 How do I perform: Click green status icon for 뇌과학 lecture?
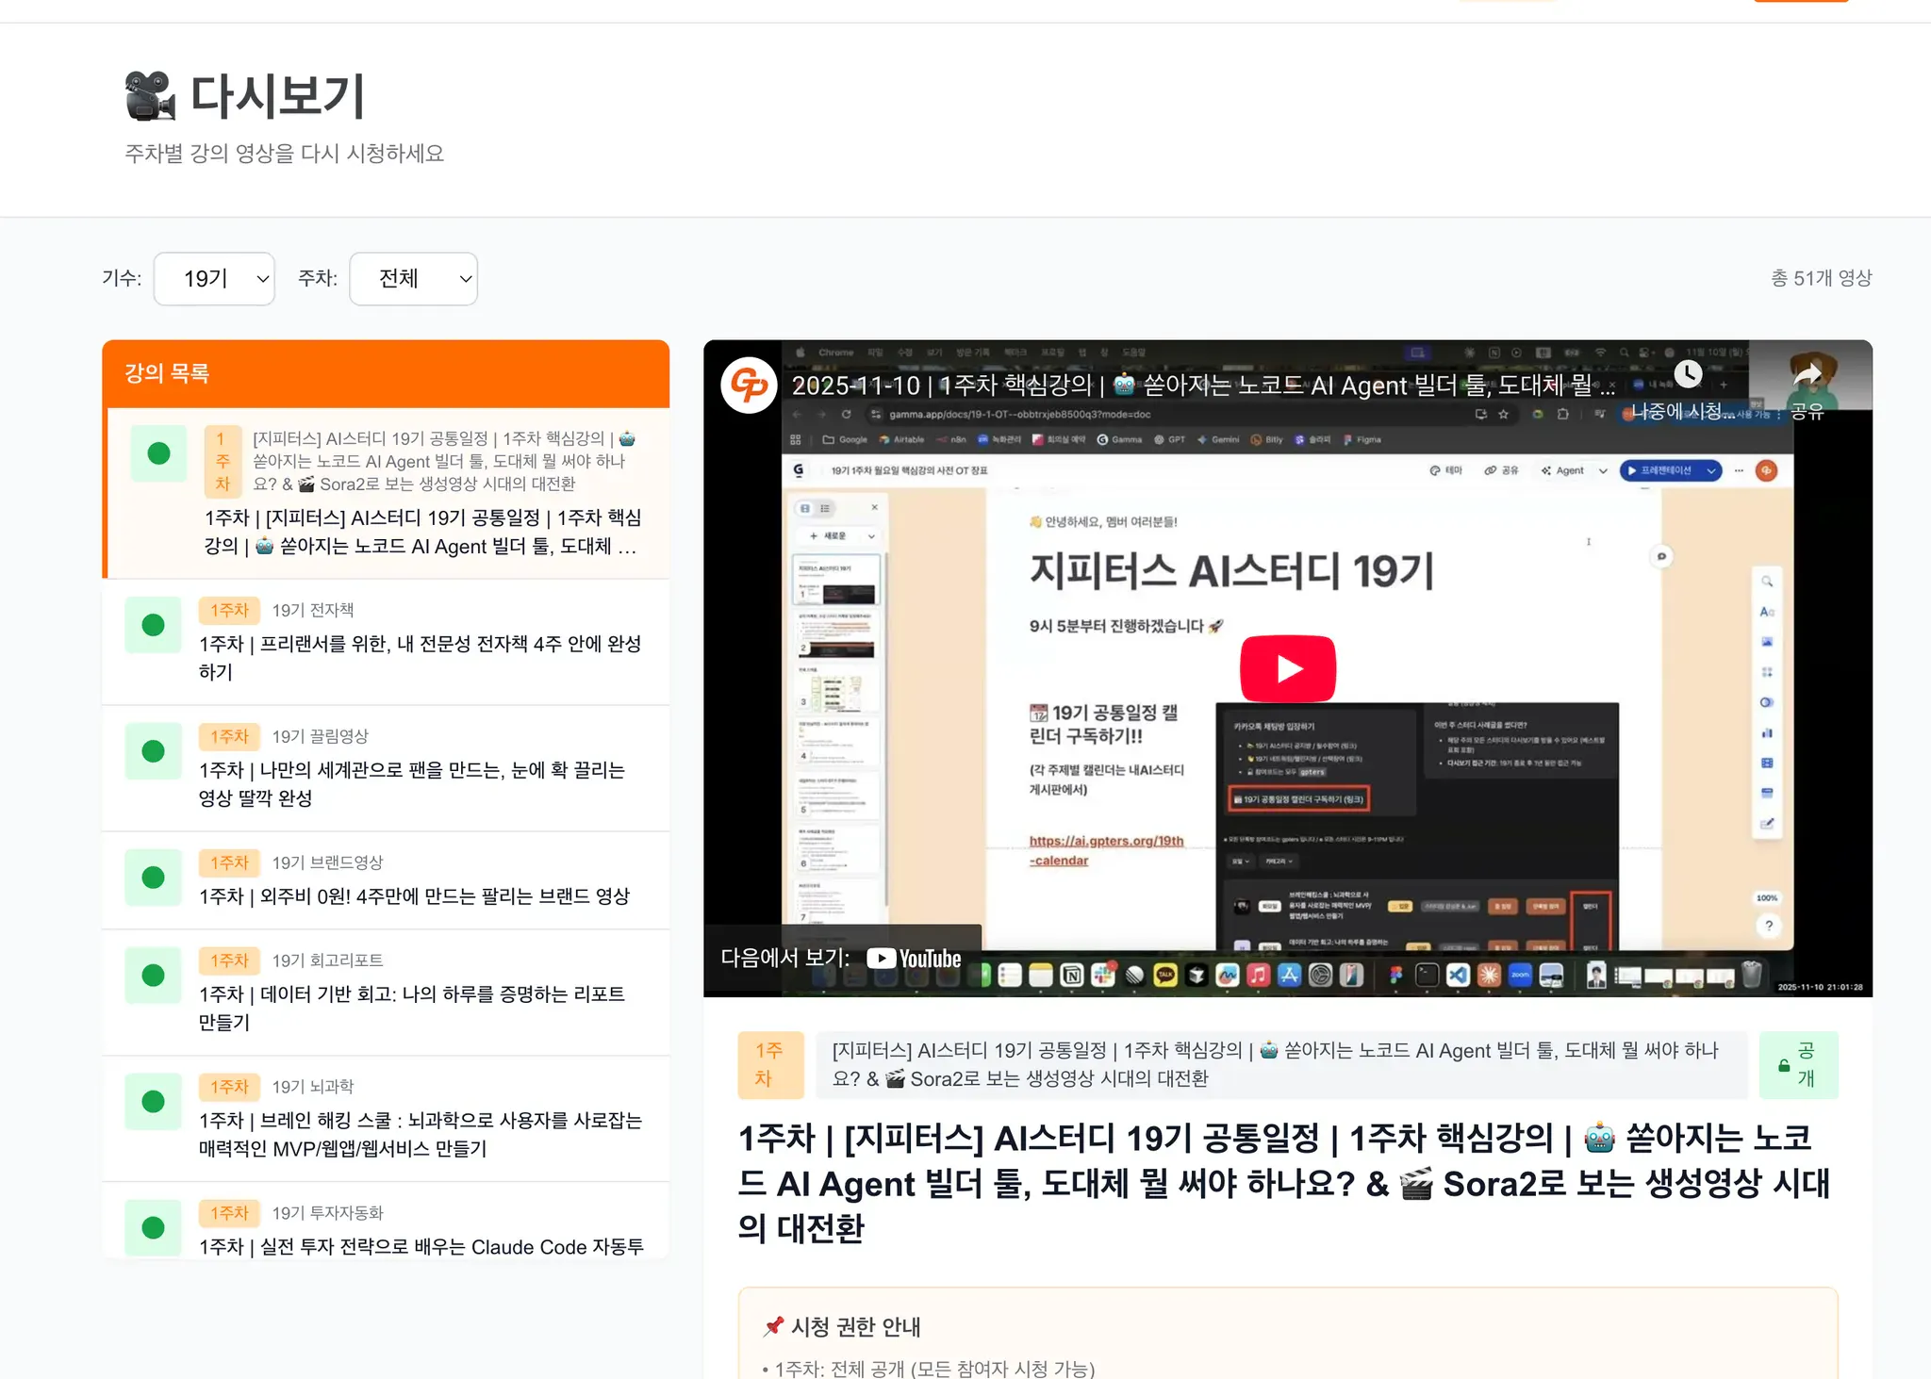click(x=153, y=1102)
